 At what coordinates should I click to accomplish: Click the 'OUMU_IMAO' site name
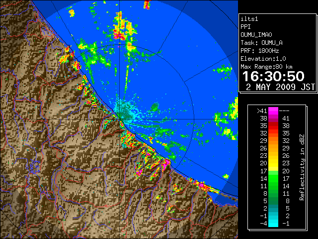[256, 35]
